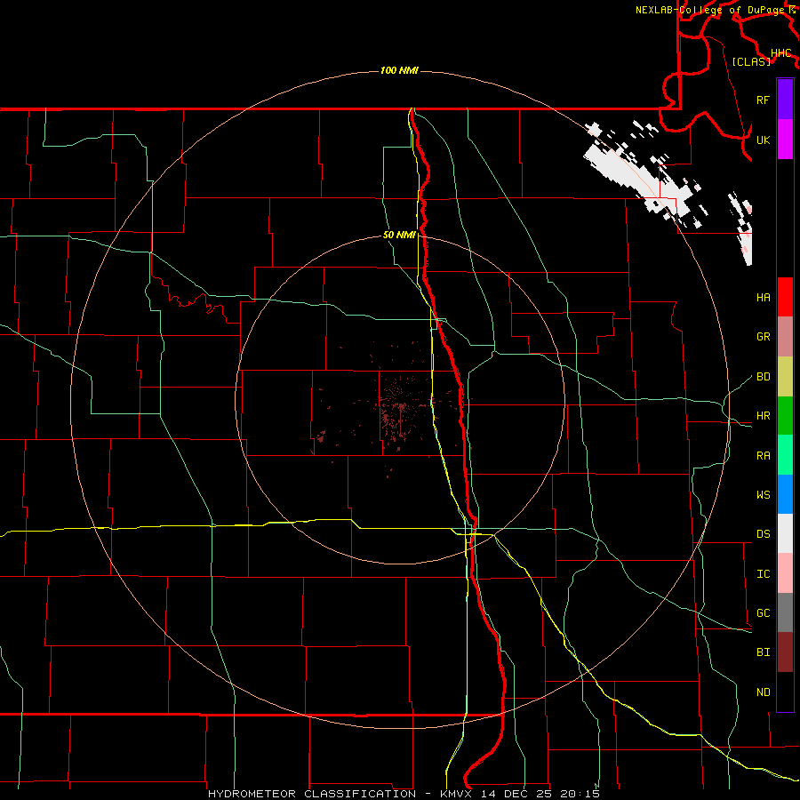Click the "HR" legend label
Viewport: 800px width, 800px height.
pos(763,416)
